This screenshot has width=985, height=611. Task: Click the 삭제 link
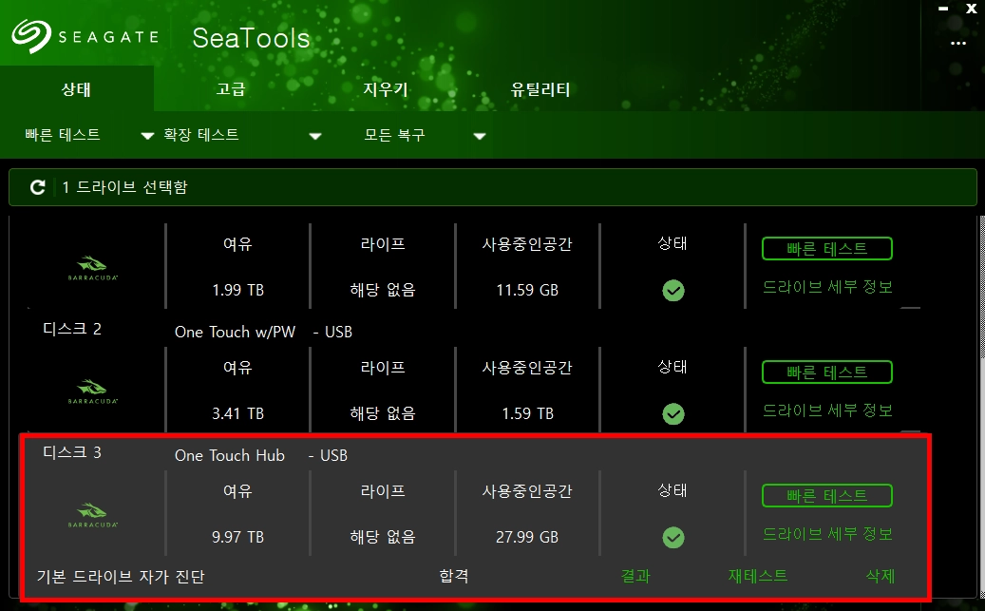[881, 576]
